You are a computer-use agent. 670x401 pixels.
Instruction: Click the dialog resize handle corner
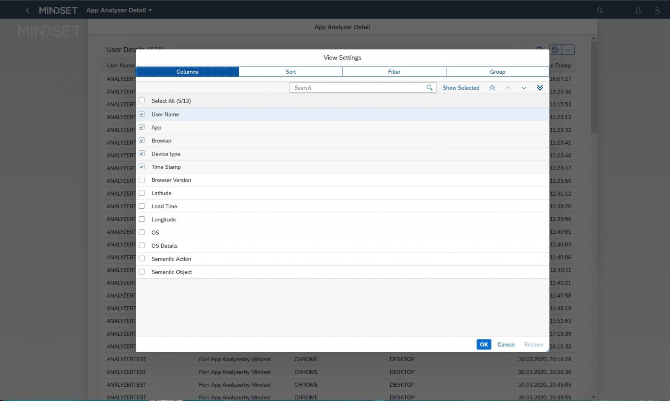[x=547, y=350]
